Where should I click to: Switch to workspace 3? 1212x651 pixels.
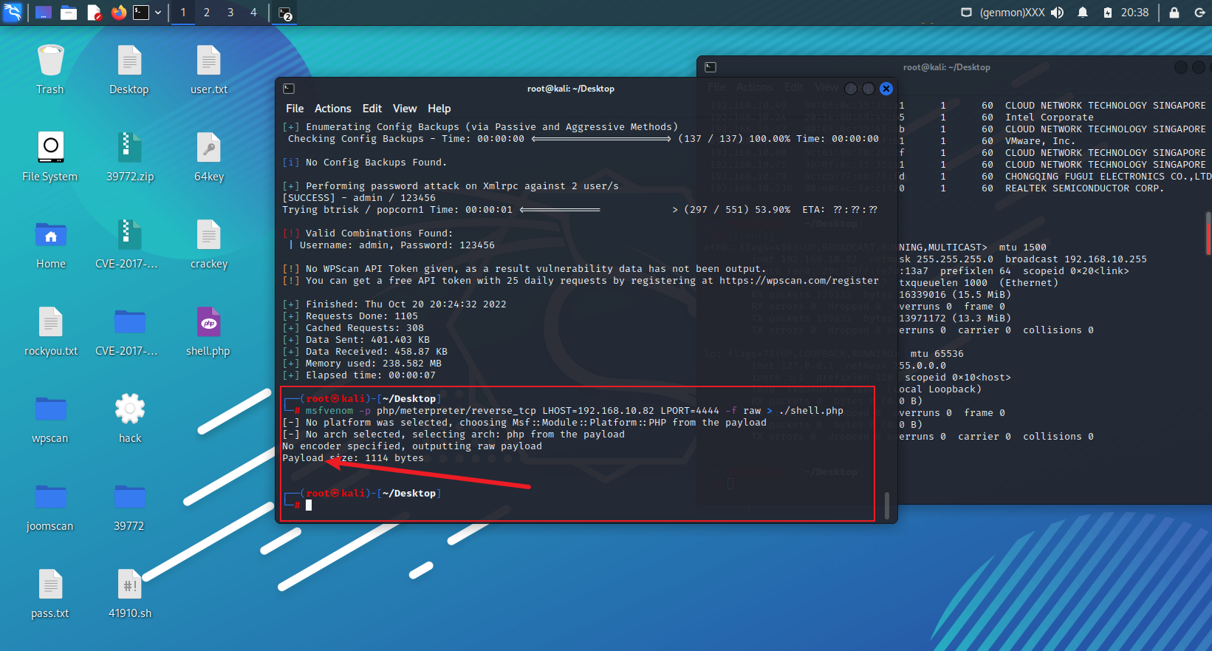[230, 13]
